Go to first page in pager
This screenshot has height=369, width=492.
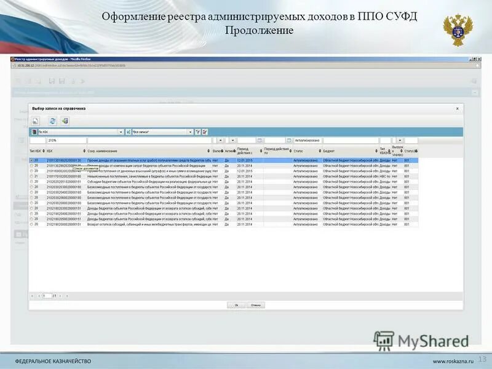33,296
